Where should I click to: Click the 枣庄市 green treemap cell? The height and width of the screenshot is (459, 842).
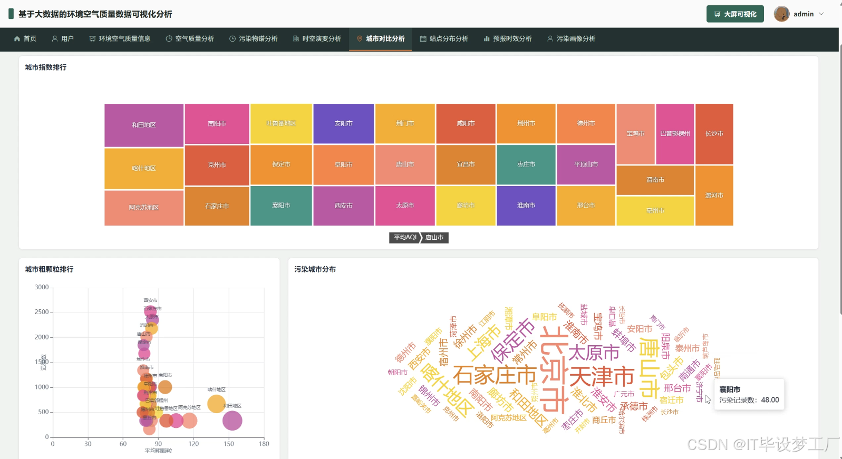(526, 165)
